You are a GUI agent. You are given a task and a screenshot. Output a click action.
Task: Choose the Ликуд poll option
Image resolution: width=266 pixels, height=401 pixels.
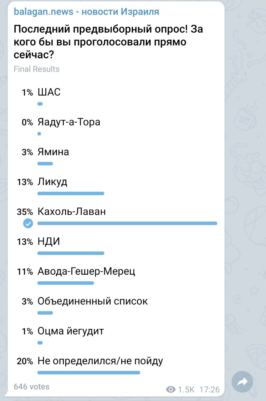[52, 182]
